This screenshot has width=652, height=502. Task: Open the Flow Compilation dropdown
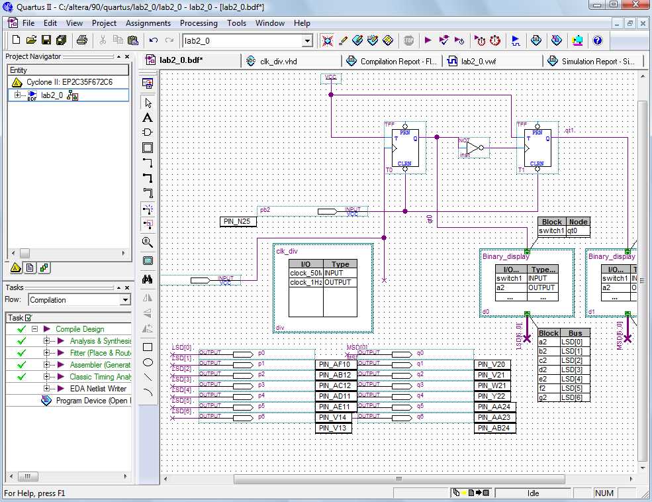pos(125,300)
